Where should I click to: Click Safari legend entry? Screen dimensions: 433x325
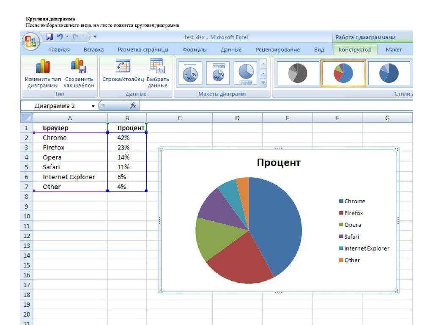(x=349, y=237)
